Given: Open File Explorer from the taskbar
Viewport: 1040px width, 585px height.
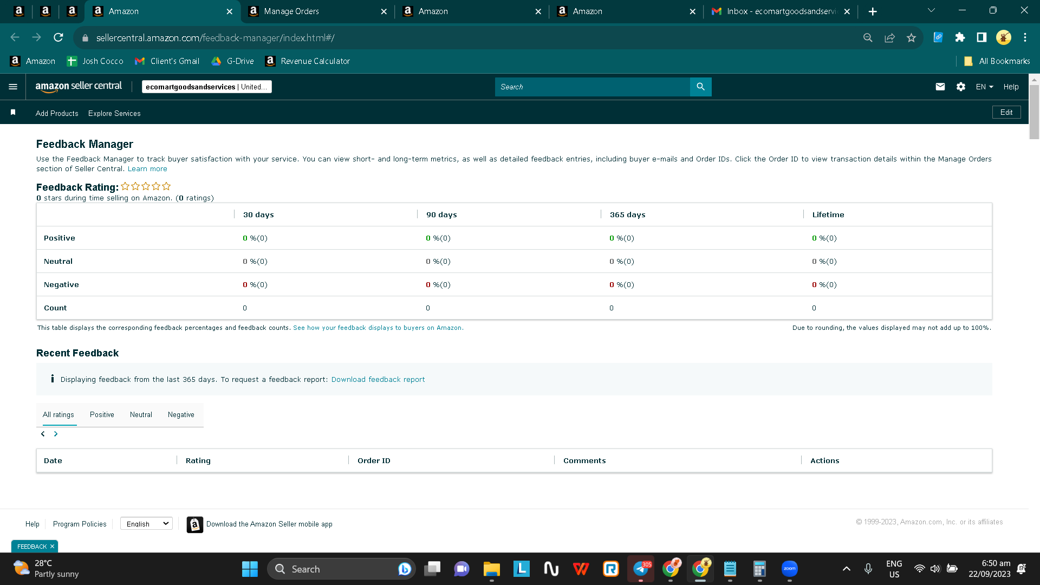Looking at the screenshot, I should coord(491,569).
